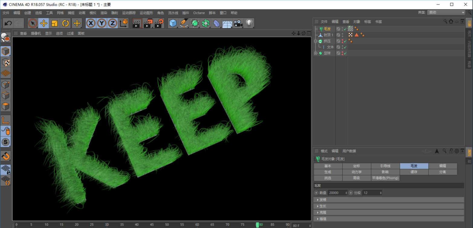Select the live selection arrow tool
The width and height of the screenshot is (473, 228).
pyautogui.click(x=33, y=23)
